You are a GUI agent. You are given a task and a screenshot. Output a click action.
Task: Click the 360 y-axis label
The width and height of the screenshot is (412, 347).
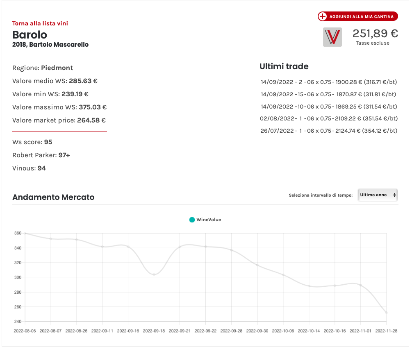(x=18, y=233)
